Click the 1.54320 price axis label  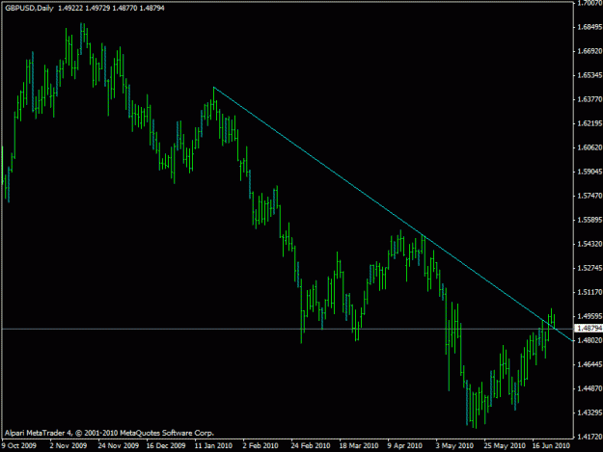click(x=589, y=244)
